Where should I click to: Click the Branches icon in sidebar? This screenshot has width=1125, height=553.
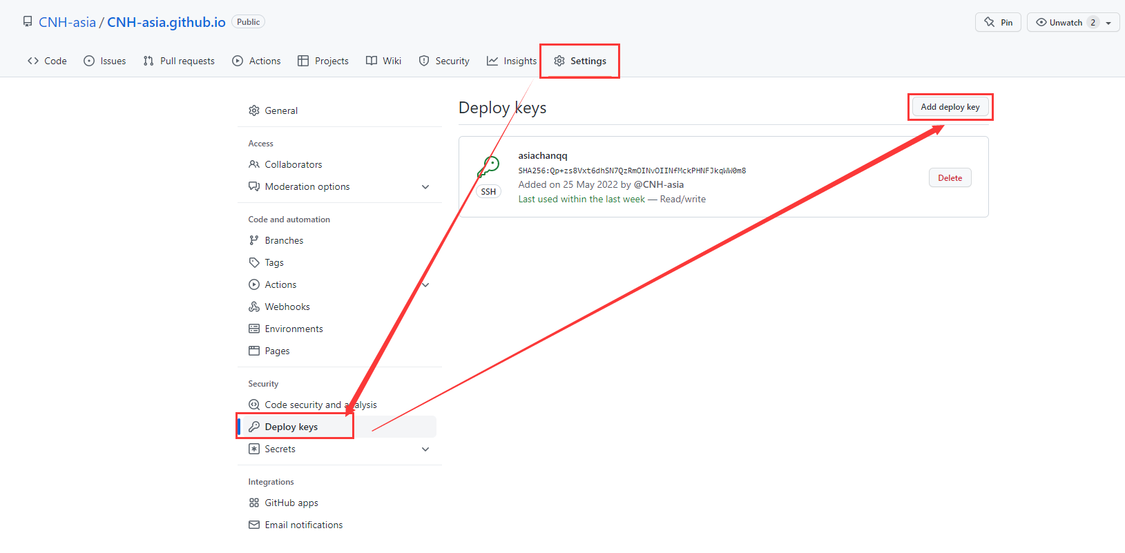(254, 240)
